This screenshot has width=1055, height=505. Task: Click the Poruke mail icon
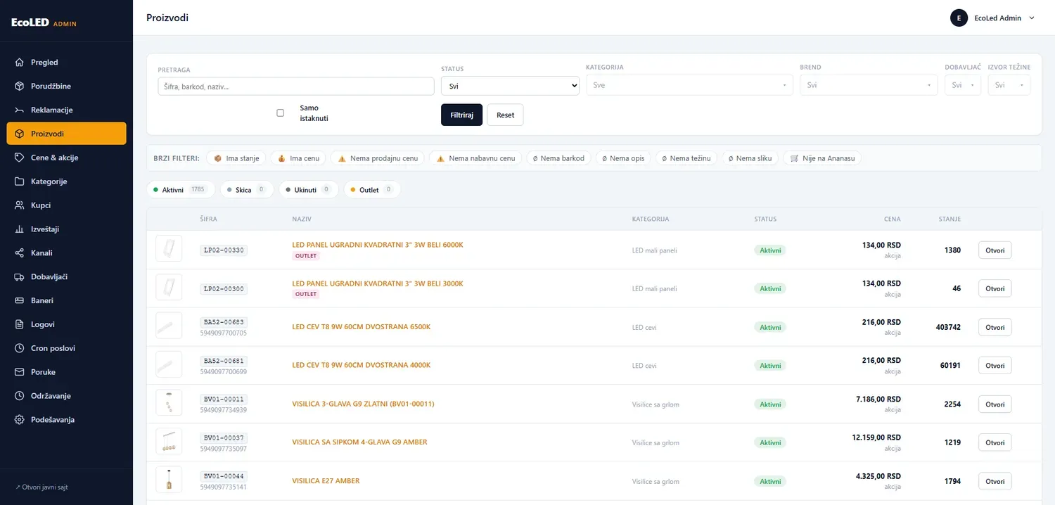[20, 372]
